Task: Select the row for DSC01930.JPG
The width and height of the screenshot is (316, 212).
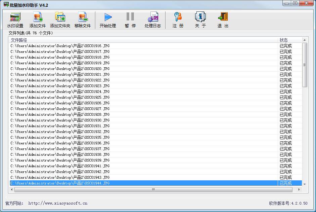Action: [x=156, y=120]
